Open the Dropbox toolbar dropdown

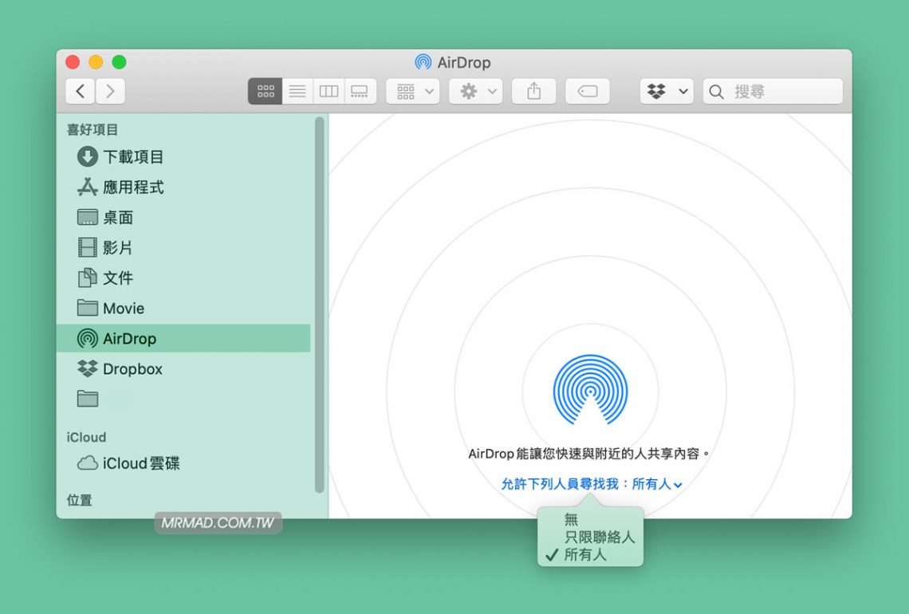tap(667, 91)
